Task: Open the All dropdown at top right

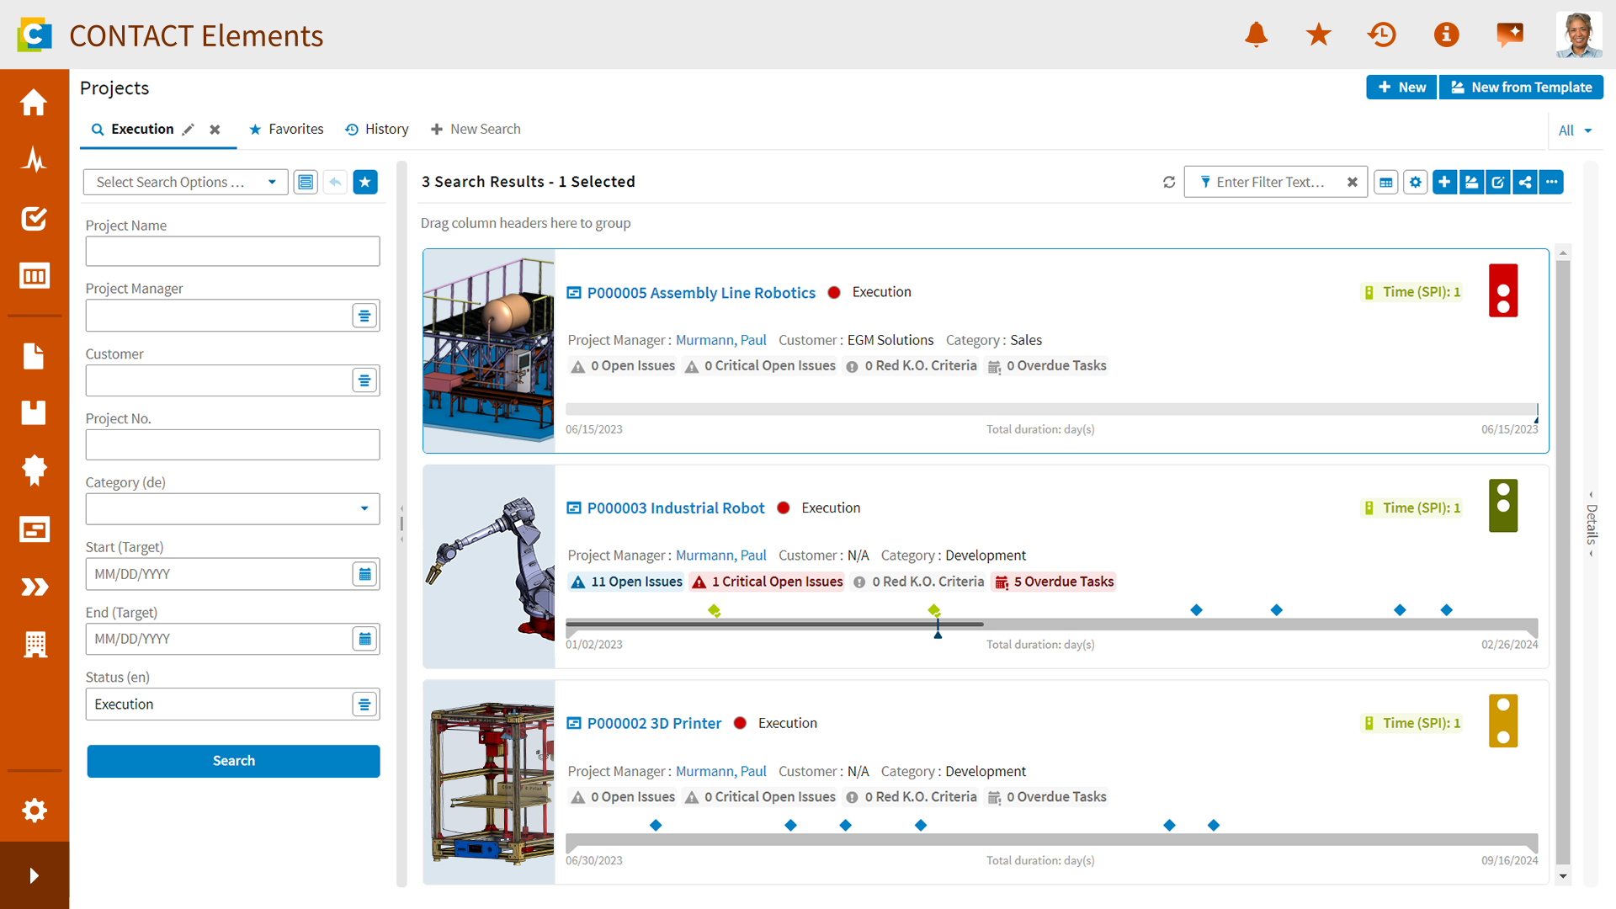Action: tap(1575, 130)
